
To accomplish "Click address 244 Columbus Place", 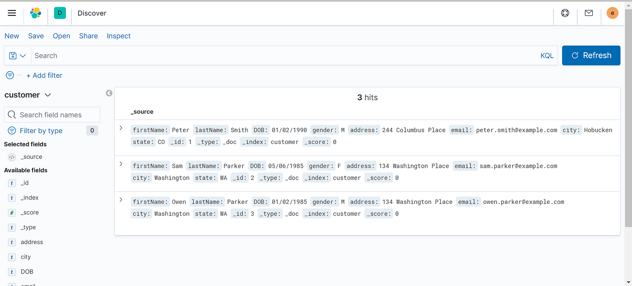I will pyautogui.click(x=414, y=130).
